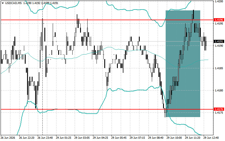This screenshot has width=225, height=141.
Task: Click the 1.4200 price scale label
Action: [219, 1]
